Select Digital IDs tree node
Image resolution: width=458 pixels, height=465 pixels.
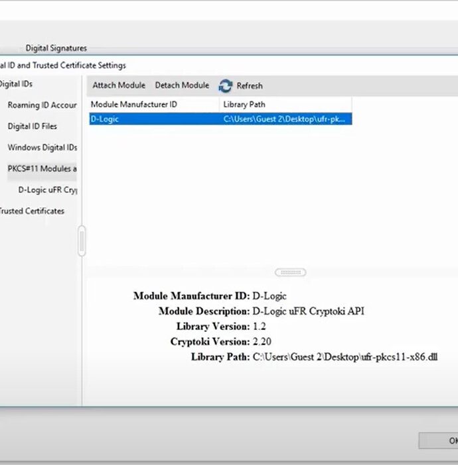click(x=16, y=84)
